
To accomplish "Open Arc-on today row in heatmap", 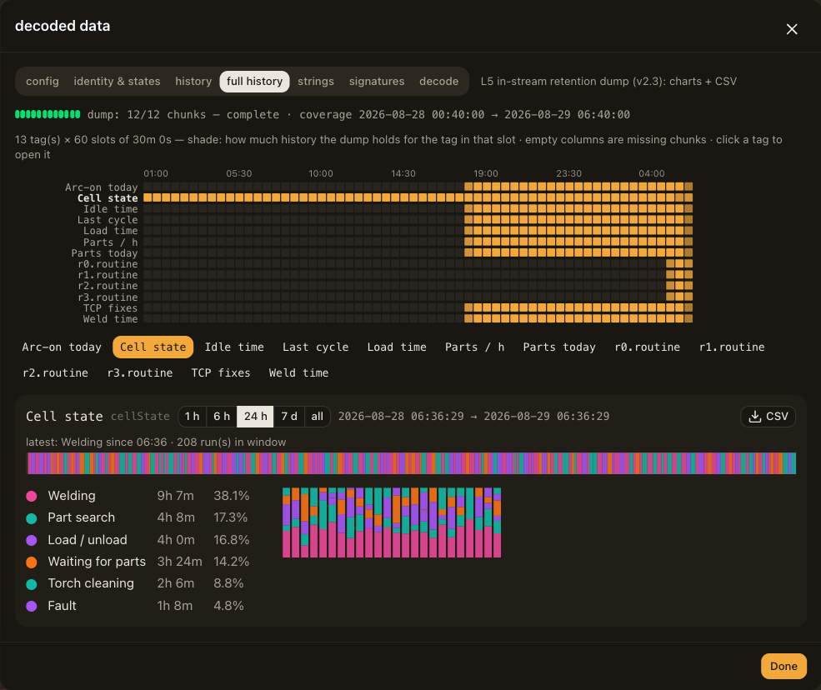I will pos(101,187).
